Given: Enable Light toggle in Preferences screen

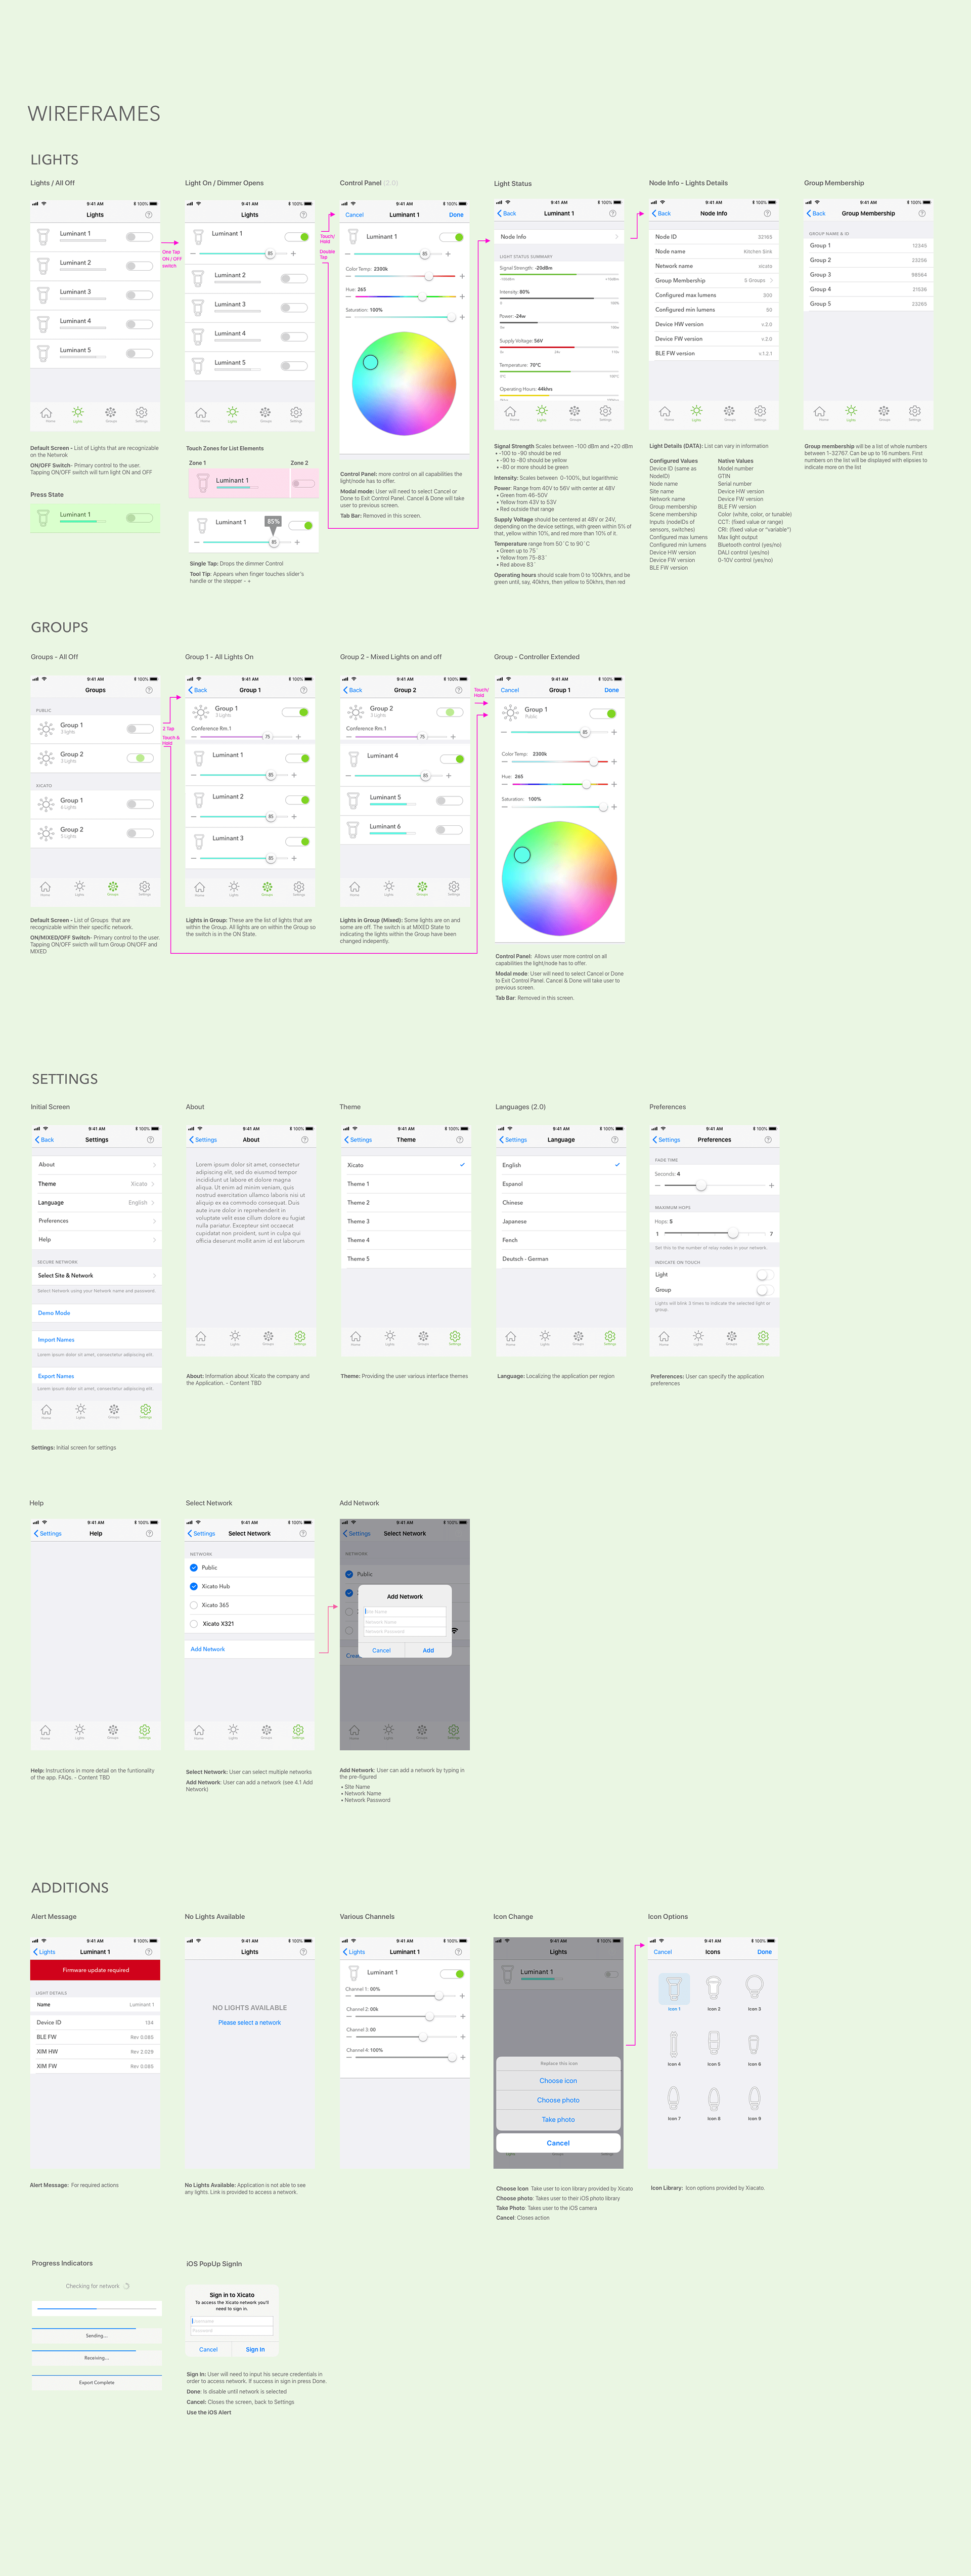Looking at the screenshot, I should pyautogui.click(x=764, y=1275).
